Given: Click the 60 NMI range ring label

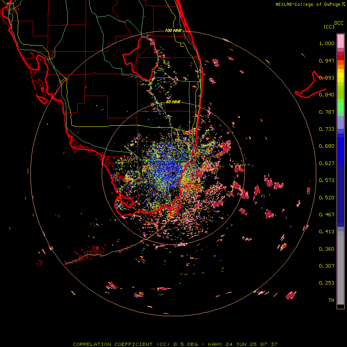Looking at the screenshot, I should click(173, 102).
